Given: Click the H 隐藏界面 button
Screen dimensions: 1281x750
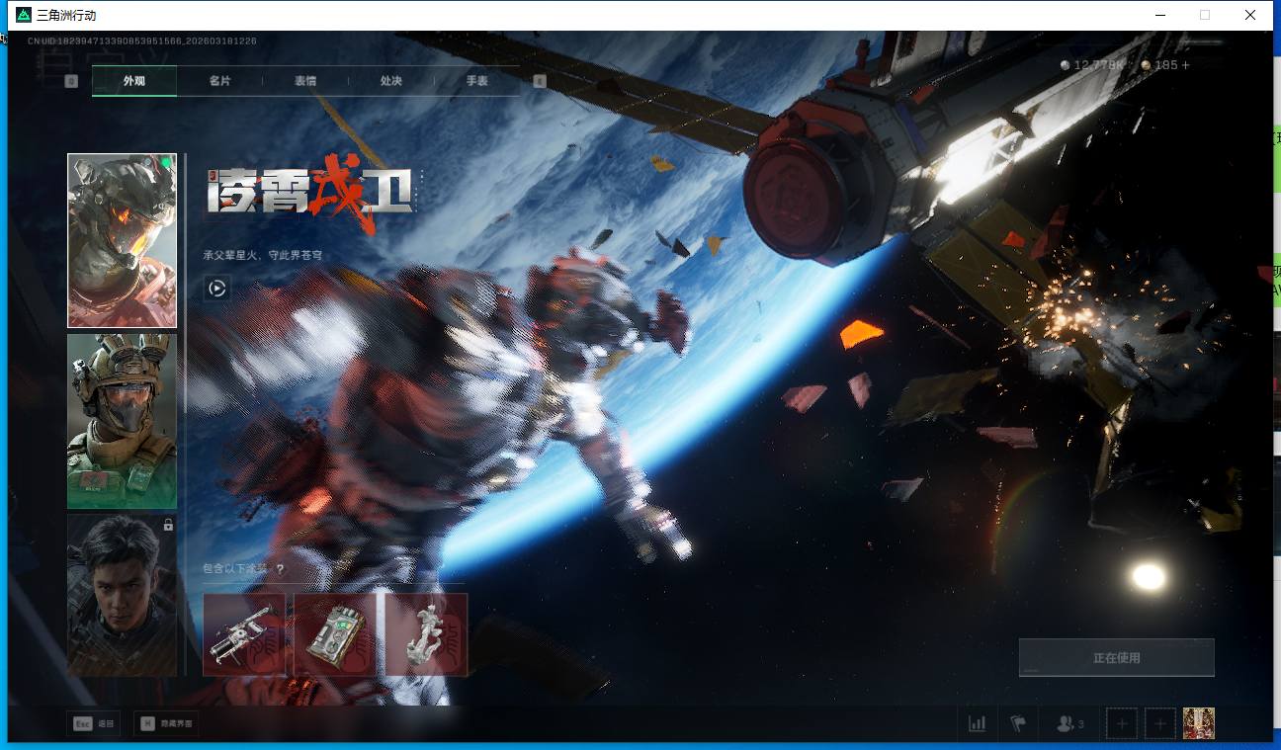Looking at the screenshot, I should [x=164, y=724].
